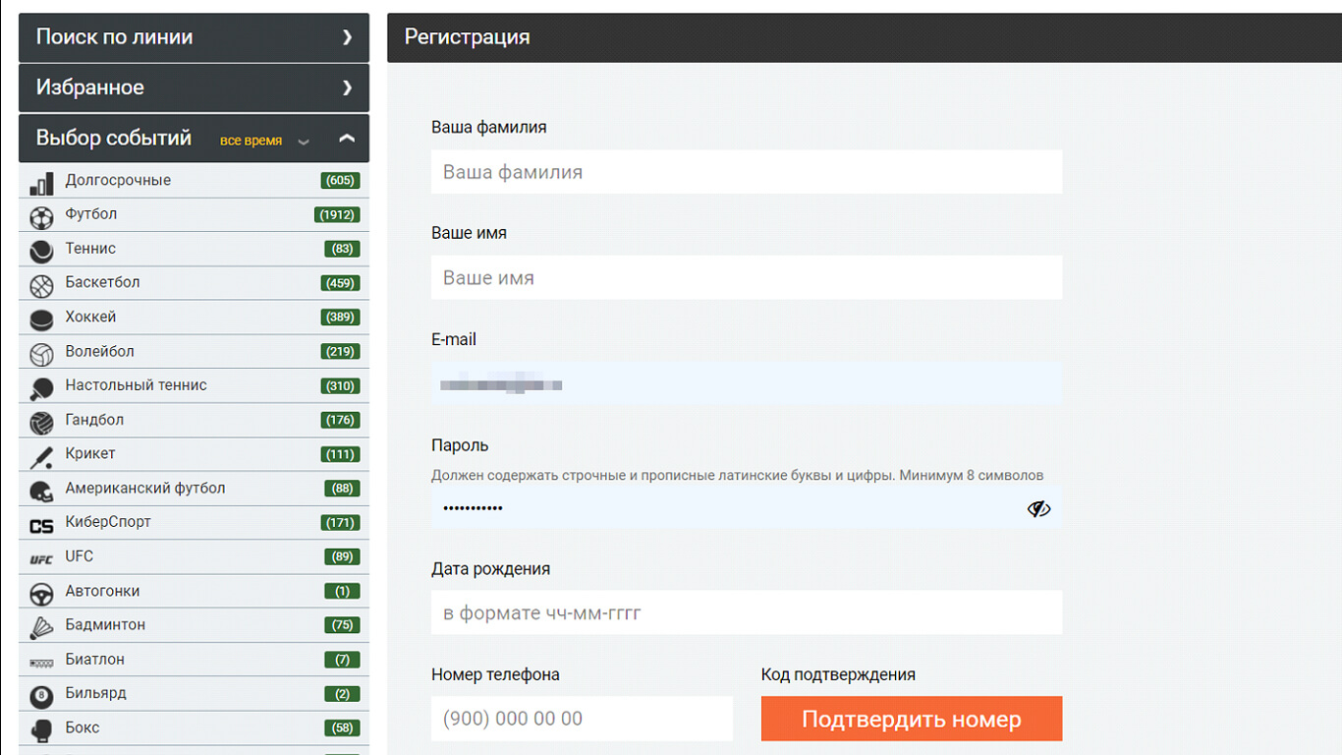Expand the Поиск по линии panel
This screenshot has width=1342, height=755.
coord(194,37)
